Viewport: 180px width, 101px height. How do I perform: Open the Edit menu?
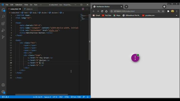point(12,5)
